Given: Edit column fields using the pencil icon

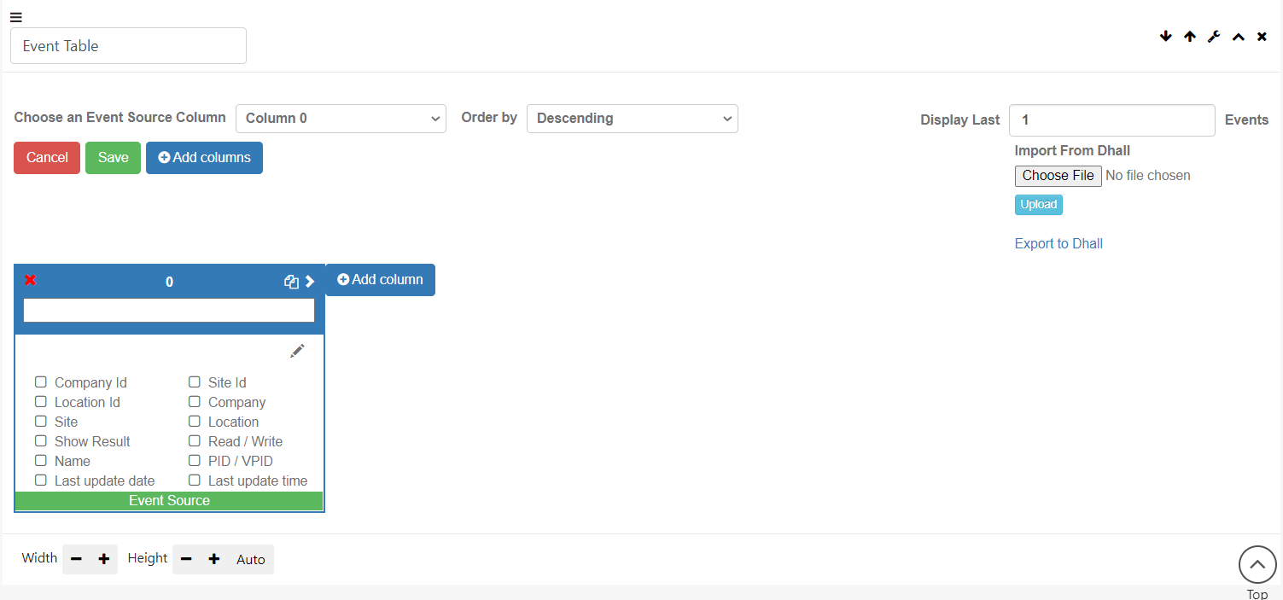Looking at the screenshot, I should click(297, 350).
